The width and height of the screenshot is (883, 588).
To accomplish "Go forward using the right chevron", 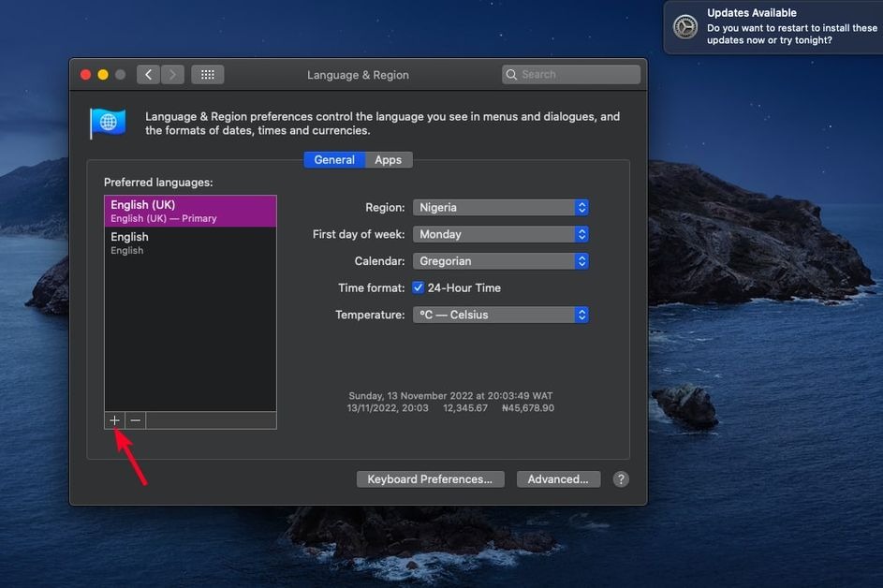I will coord(172,75).
